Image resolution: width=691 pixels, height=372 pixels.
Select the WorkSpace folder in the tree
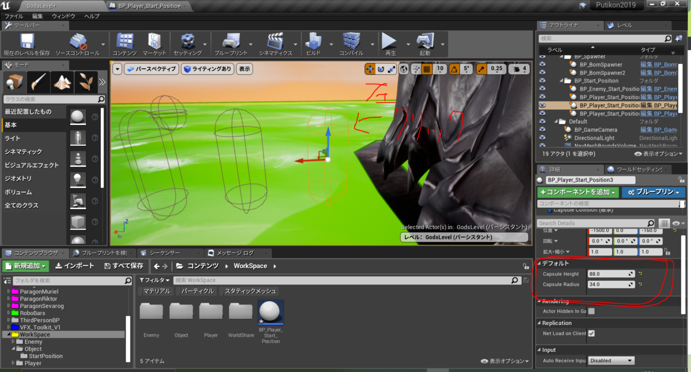tap(35, 335)
